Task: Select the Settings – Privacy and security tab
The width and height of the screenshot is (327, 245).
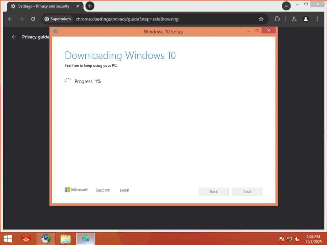Action: 45,6
